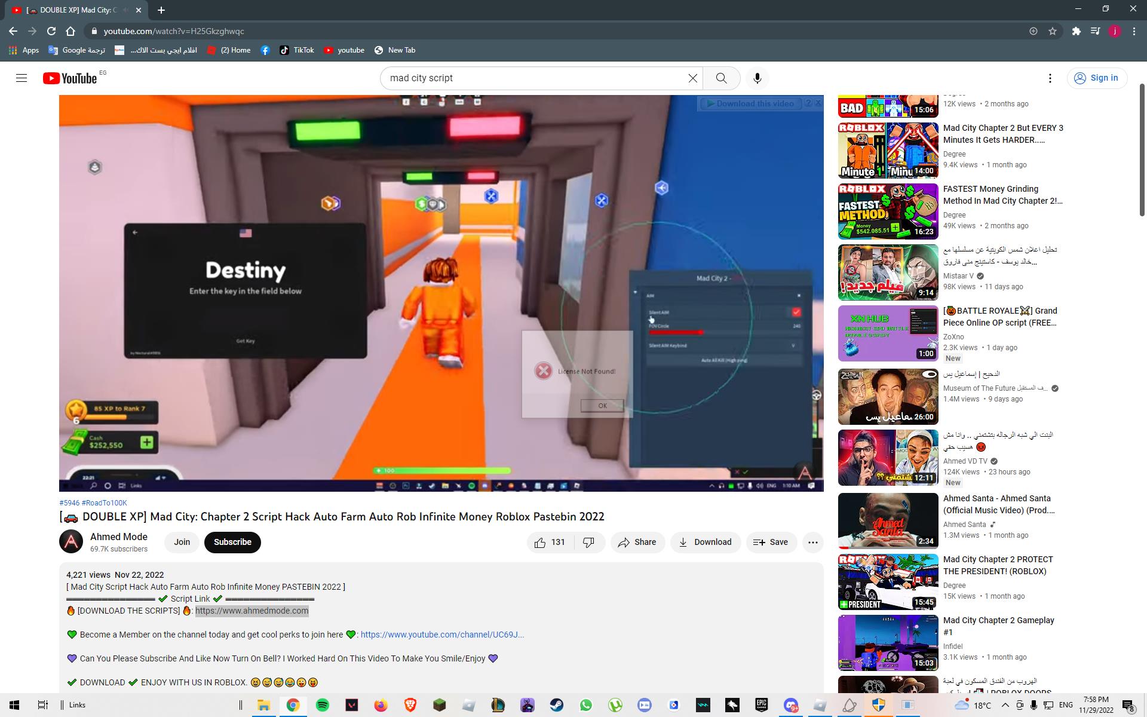The height and width of the screenshot is (717, 1147).
Task: Open YouTube settings three-dot menu
Action: (x=1050, y=78)
